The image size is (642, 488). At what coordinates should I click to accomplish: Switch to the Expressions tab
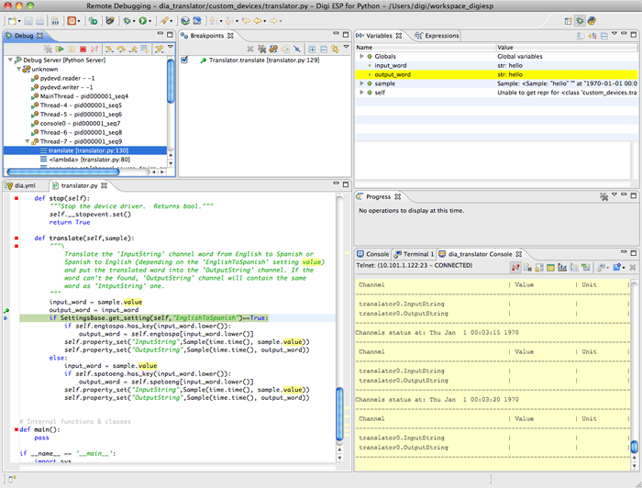pos(437,36)
